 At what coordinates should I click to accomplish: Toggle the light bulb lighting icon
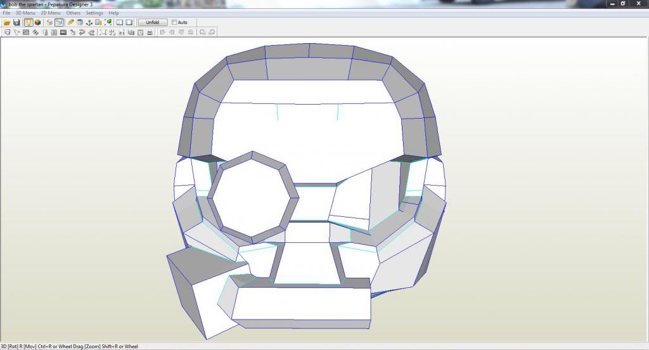click(x=28, y=22)
